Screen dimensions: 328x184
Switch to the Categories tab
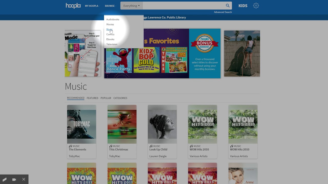pyautogui.click(x=120, y=98)
